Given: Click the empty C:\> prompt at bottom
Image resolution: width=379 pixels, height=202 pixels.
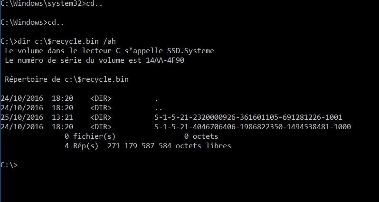Looking at the screenshot, I should 9,164.
